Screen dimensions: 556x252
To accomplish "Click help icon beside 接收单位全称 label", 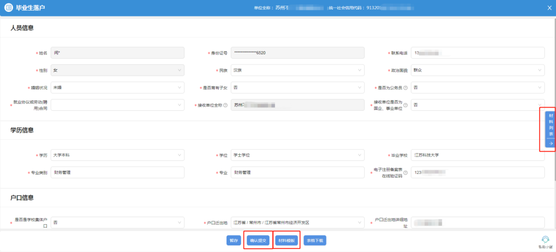I will 225,105.
